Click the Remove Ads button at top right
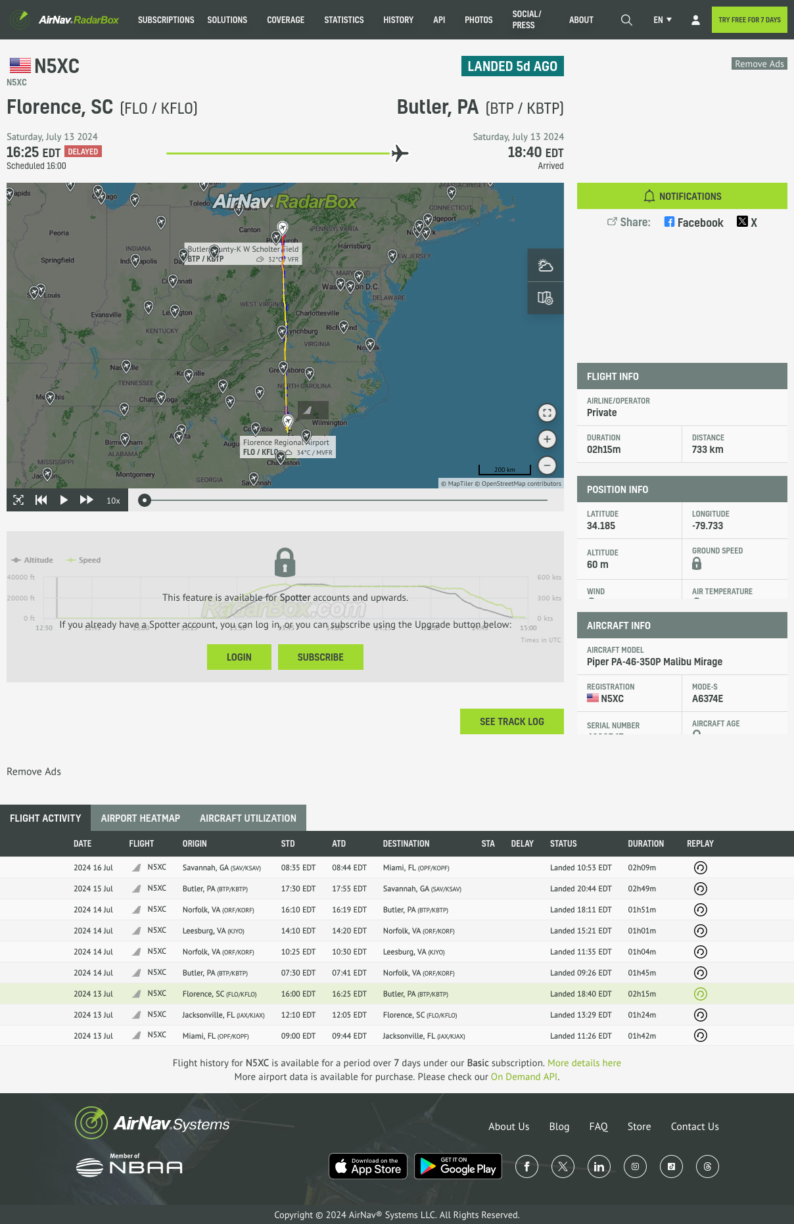The image size is (794, 1224). tap(759, 64)
